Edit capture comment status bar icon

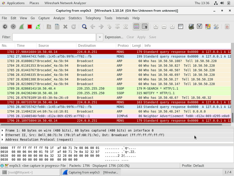click(6, 166)
